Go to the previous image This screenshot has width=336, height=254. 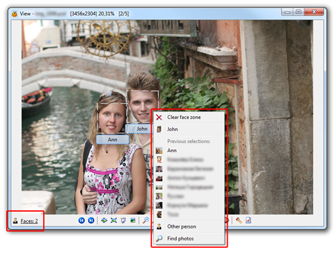(x=81, y=220)
